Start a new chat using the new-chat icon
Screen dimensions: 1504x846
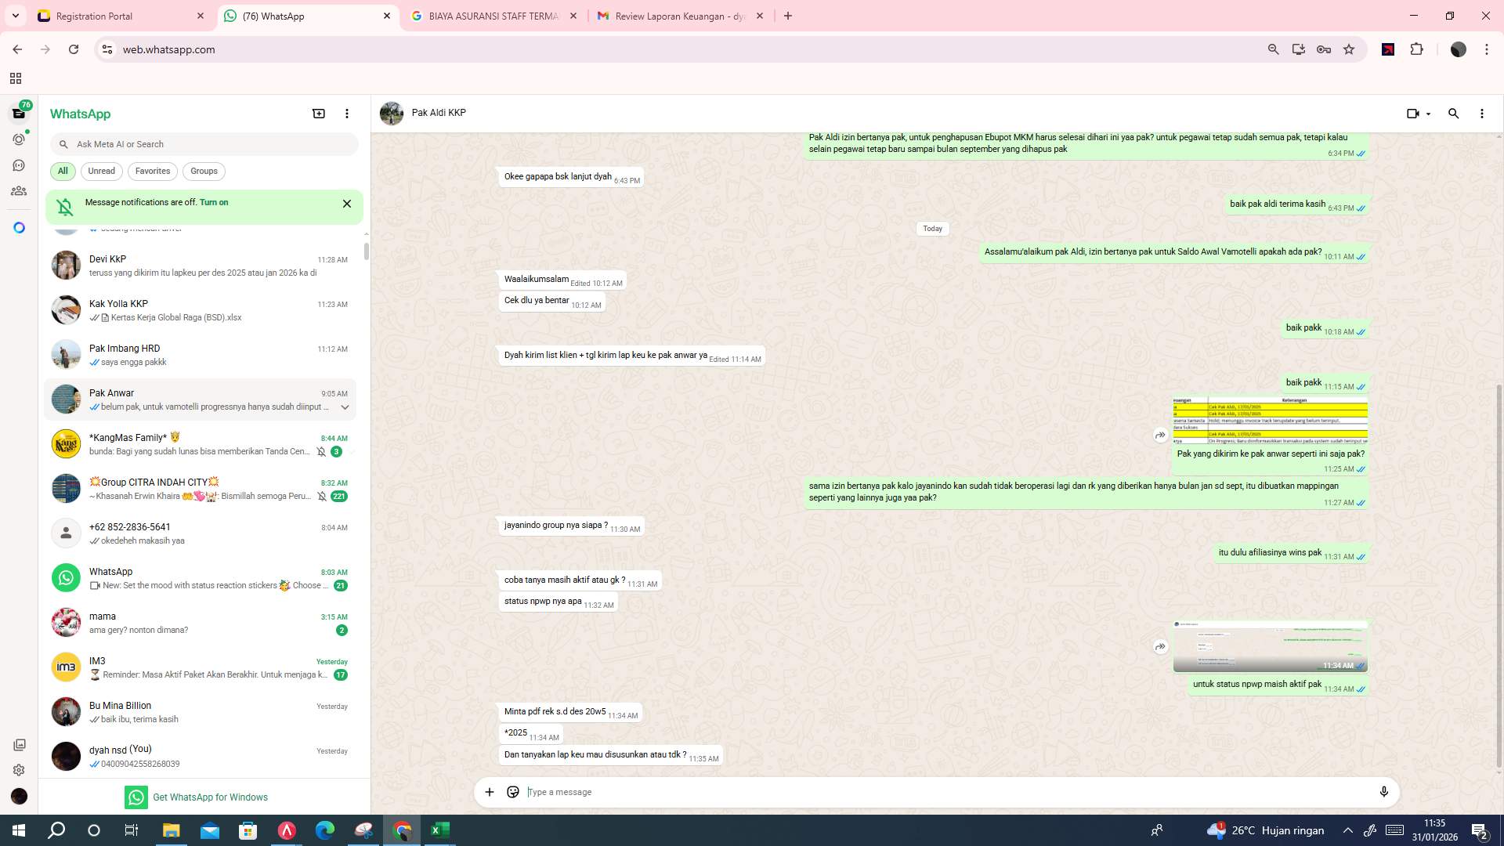pos(319,114)
